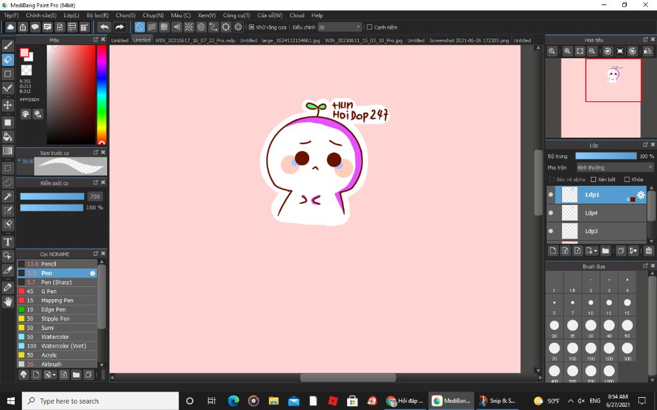
Task: Open the Cloud menu
Action: click(x=296, y=15)
